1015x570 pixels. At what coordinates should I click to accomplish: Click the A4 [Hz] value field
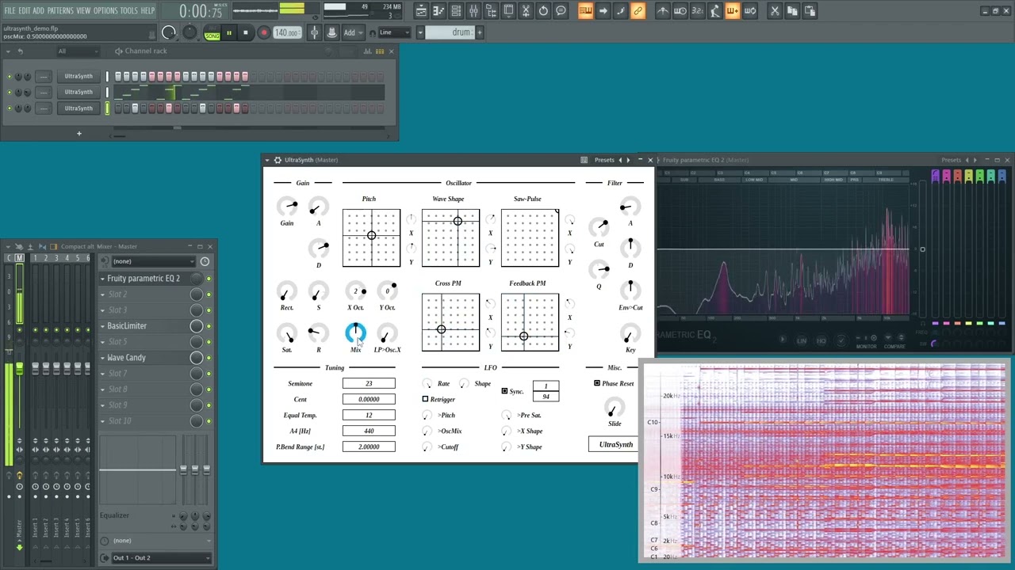coord(369,431)
